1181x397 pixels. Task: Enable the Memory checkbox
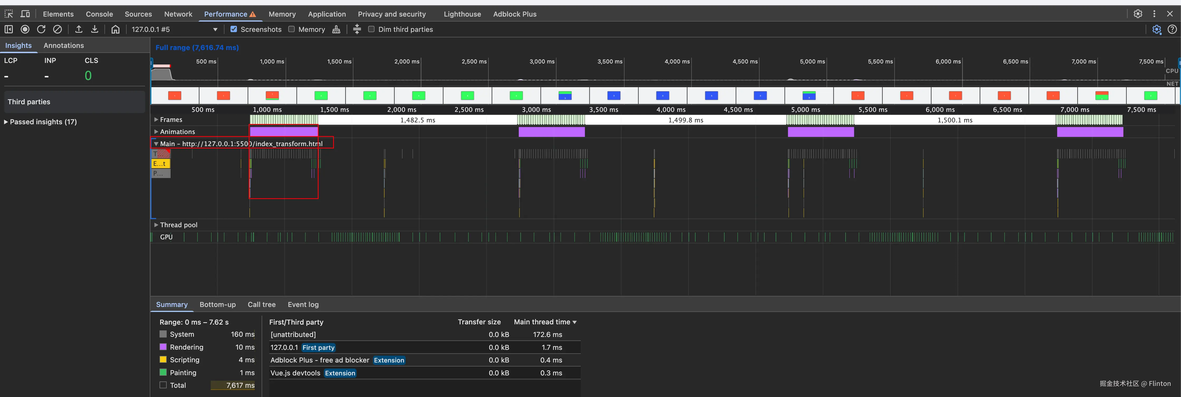[x=292, y=29]
